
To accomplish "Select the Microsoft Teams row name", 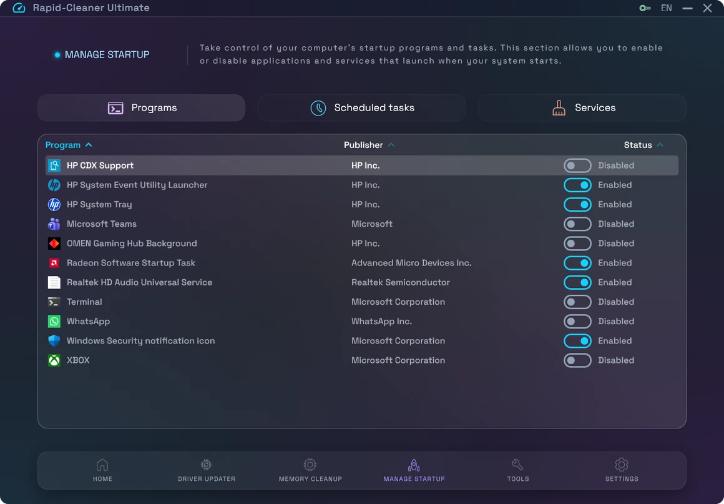I will click(102, 224).
